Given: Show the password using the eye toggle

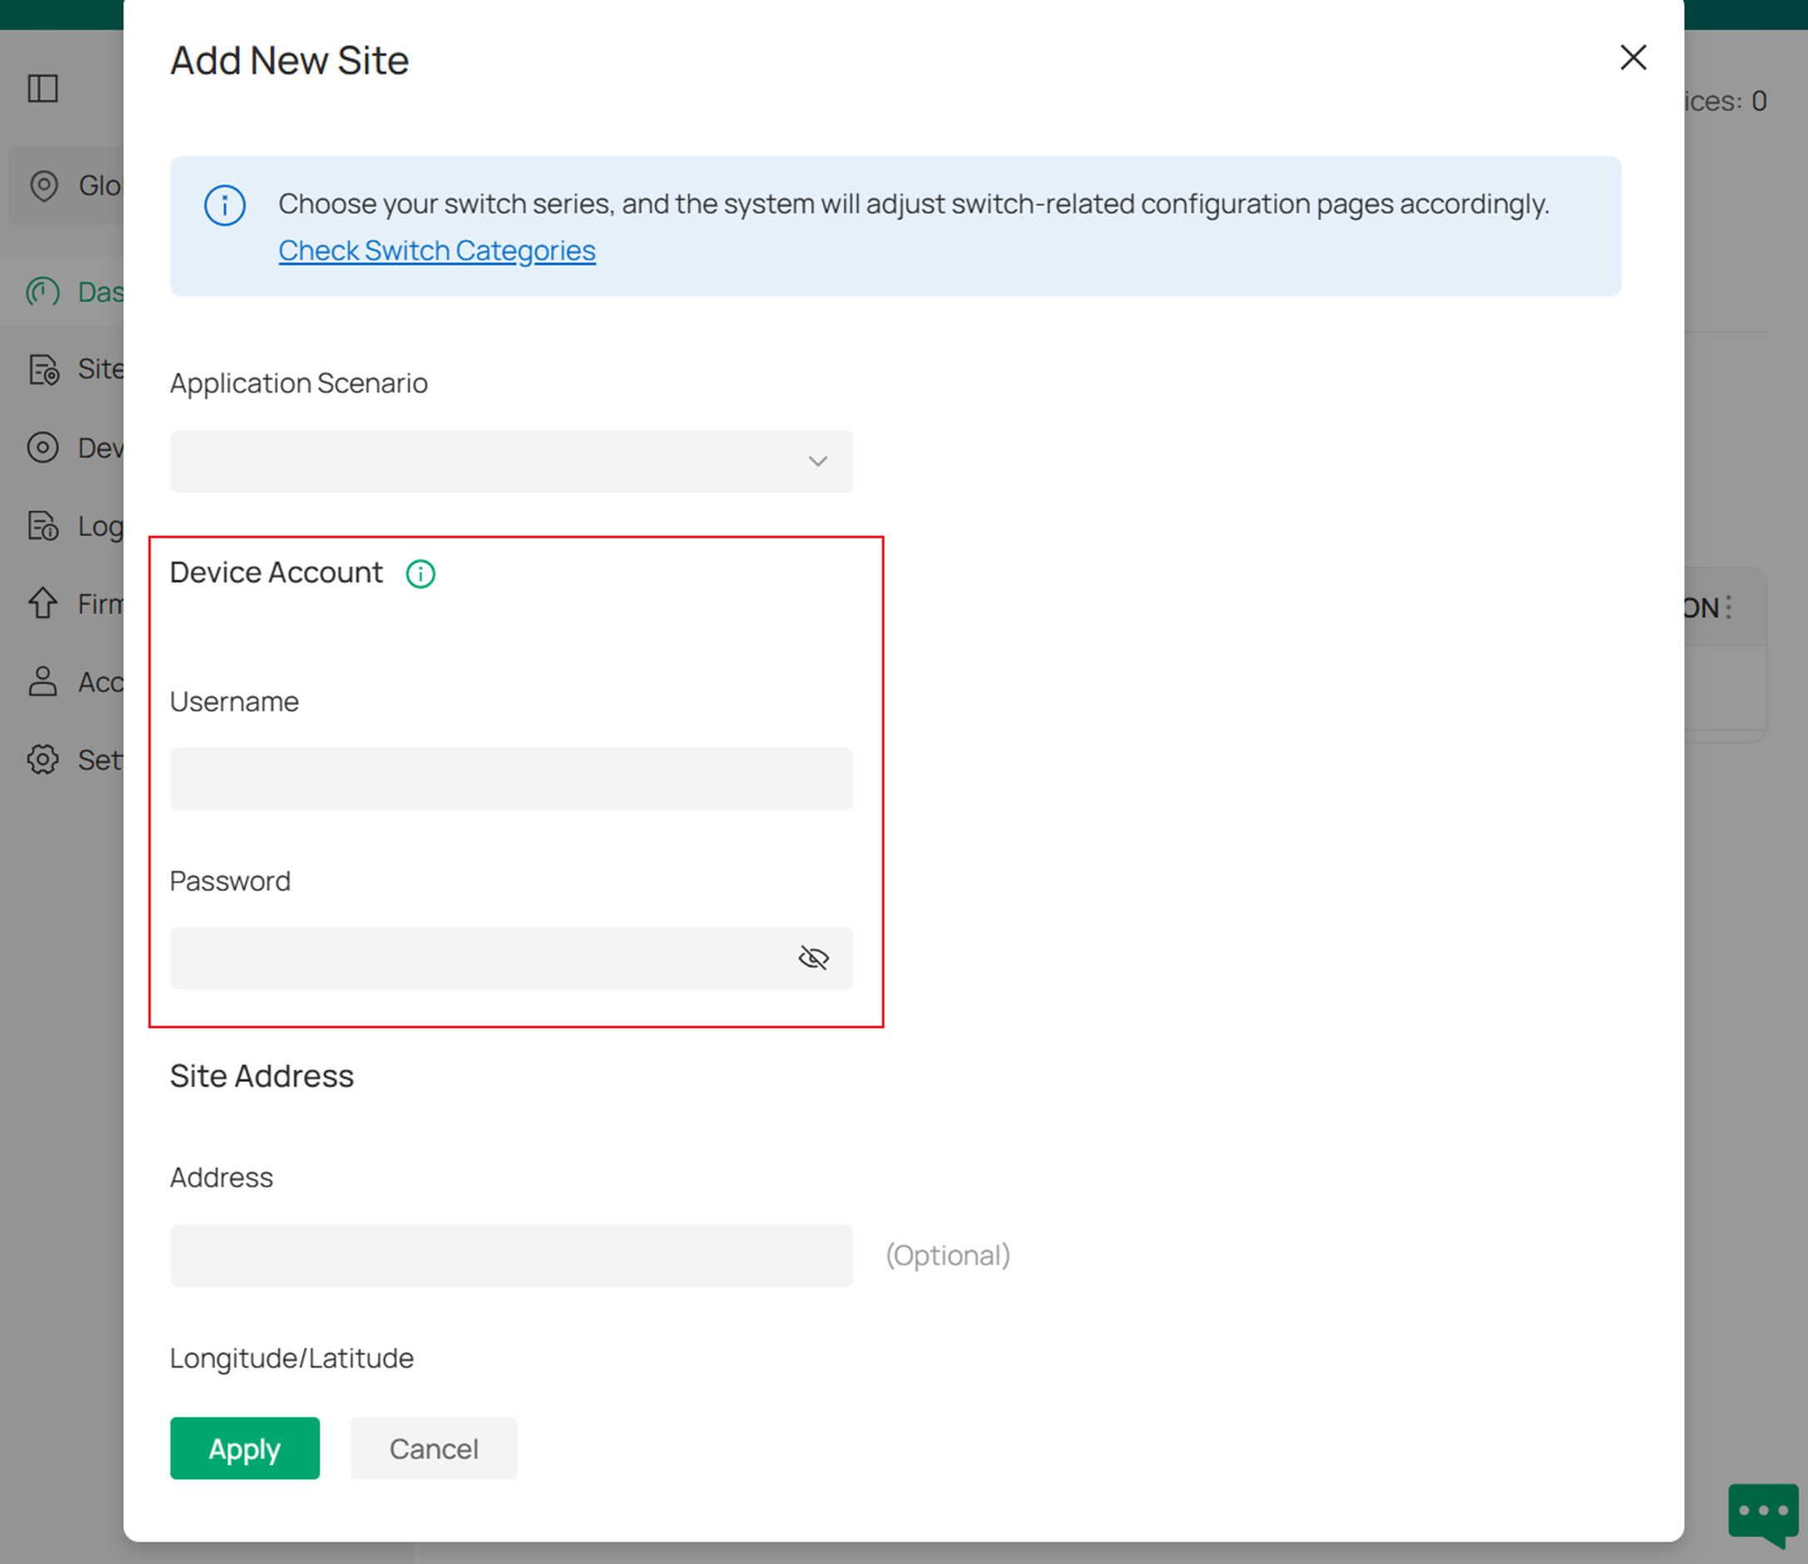Looking at the screenshot, I should click(812, 956).
